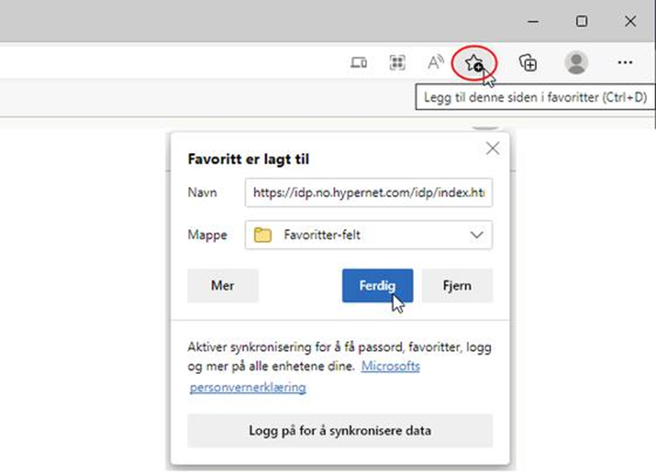Expand the Favoritter-felt dropdown chevron arrow
Screen dimensions: 656x473
476,235
